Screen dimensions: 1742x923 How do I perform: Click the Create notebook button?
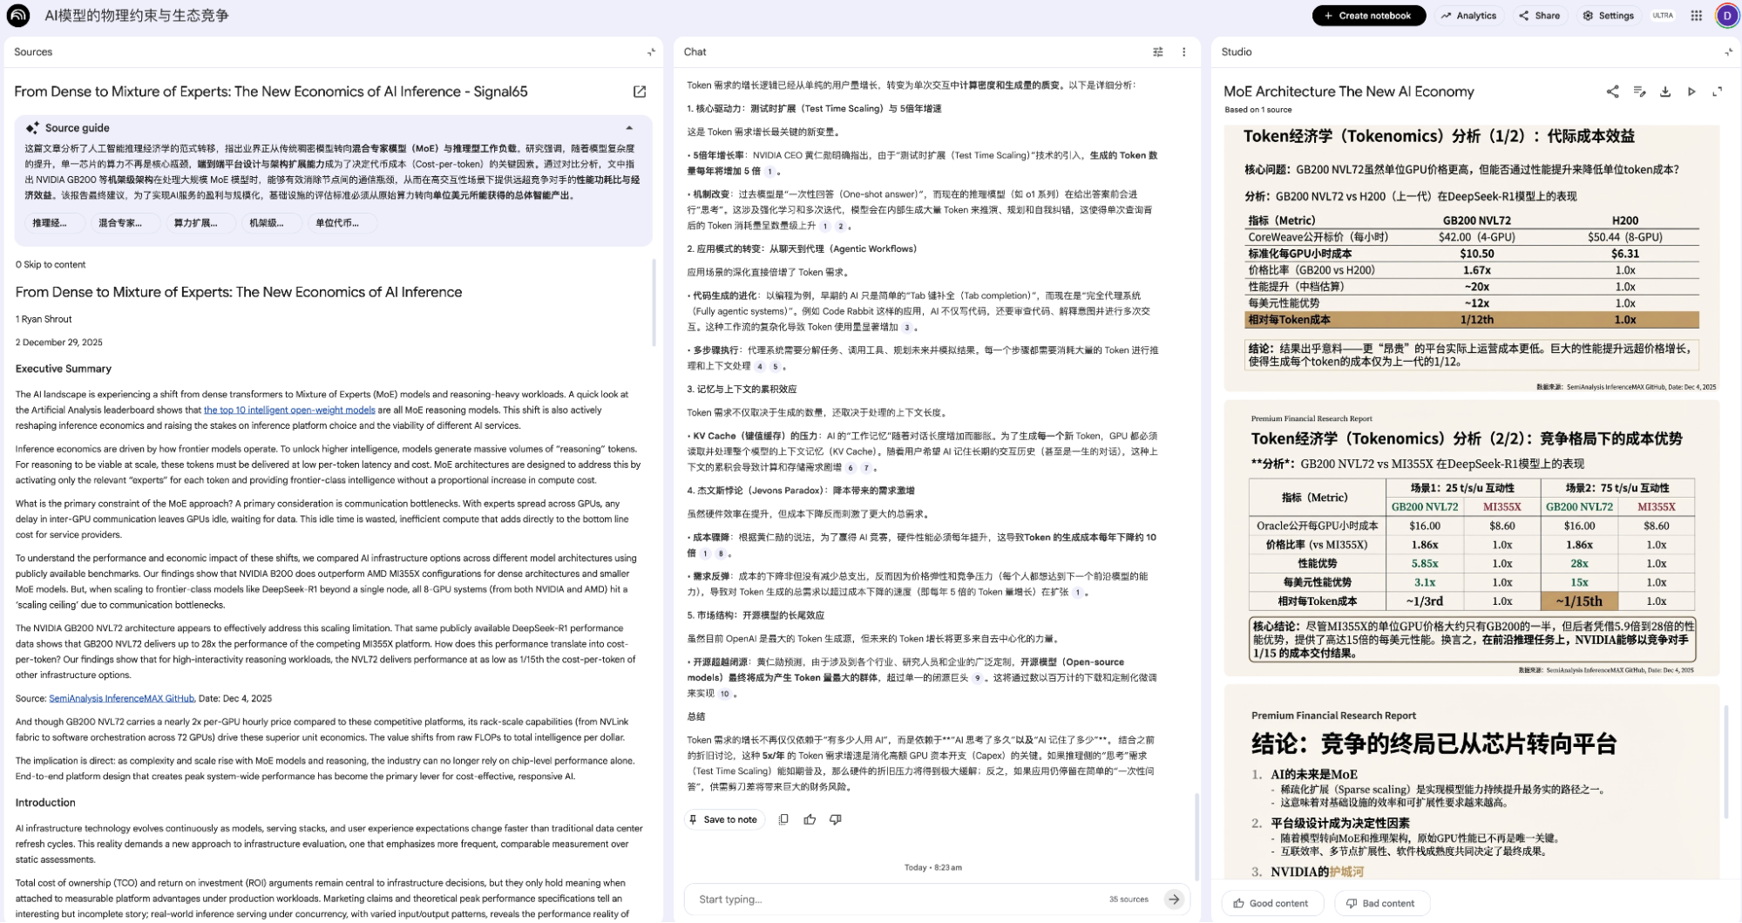(x=1368, y=16)
